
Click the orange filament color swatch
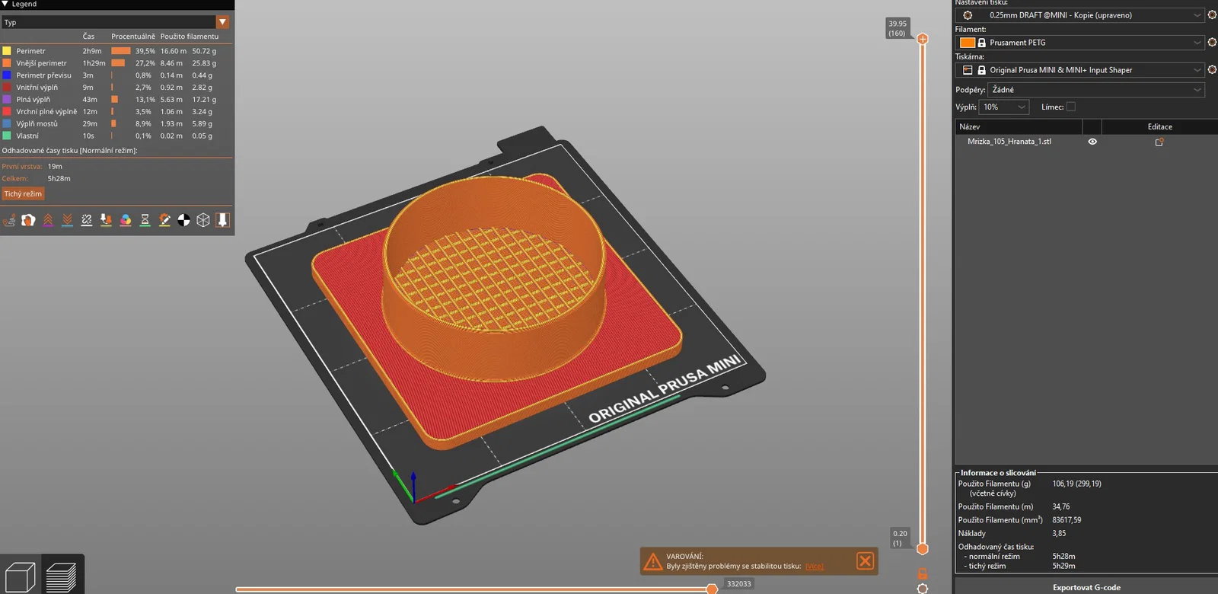coord(968,43)
